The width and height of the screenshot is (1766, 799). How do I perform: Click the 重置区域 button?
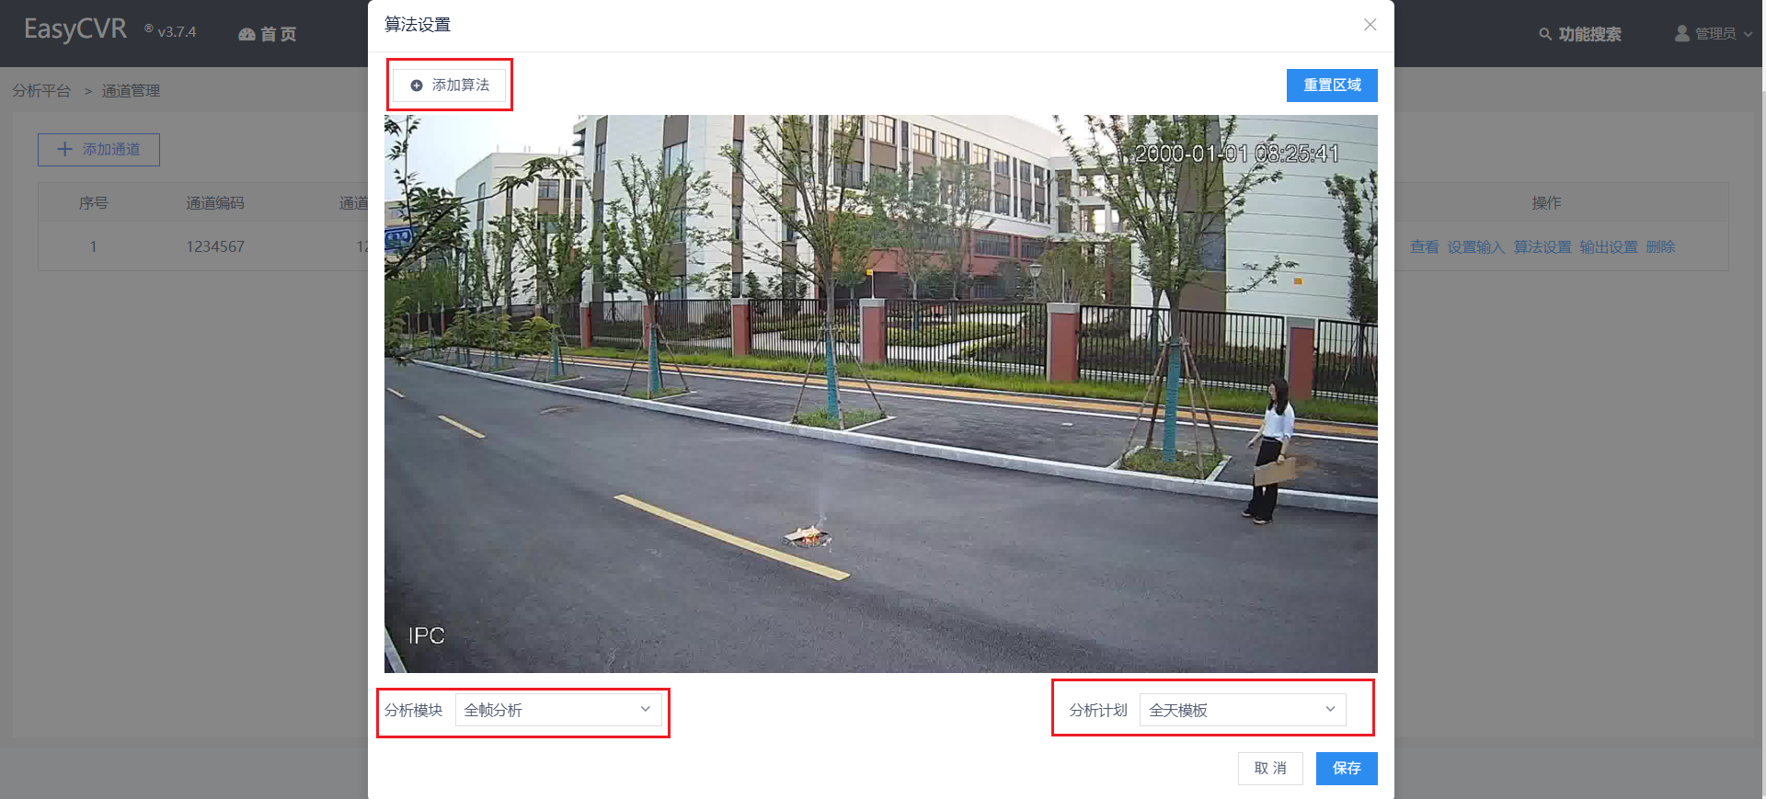pyautogui.click(x=1332, y=86)
